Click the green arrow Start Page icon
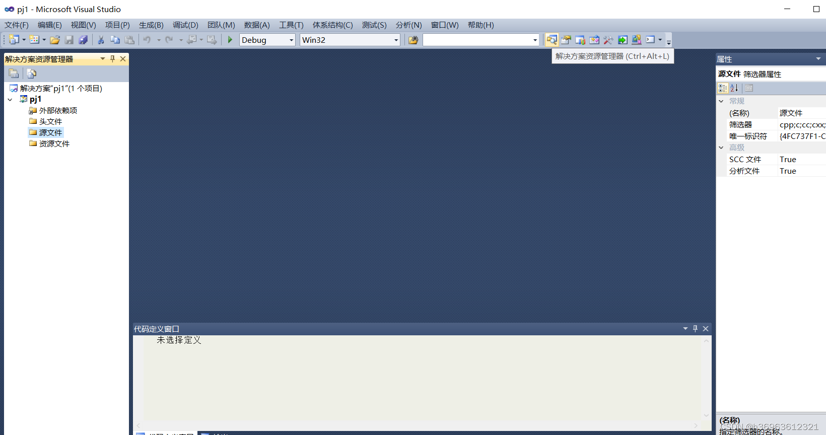Screen dimensions: 826x435 click(x=623, y=40)
